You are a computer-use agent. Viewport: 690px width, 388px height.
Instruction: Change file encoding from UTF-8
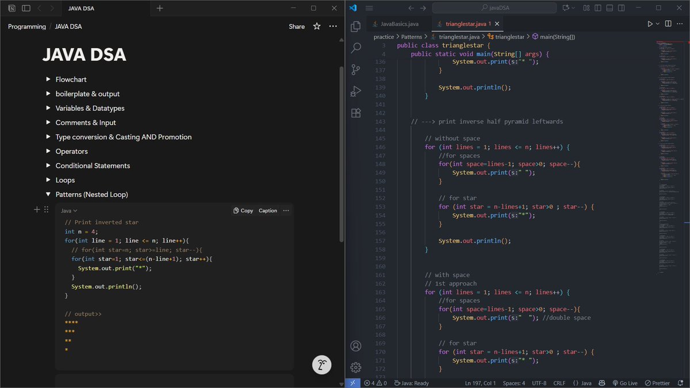[x=539, y=383]
